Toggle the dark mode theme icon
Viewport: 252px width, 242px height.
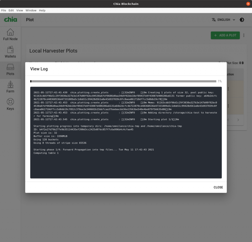pyautogui.click(x=242, y=20)
